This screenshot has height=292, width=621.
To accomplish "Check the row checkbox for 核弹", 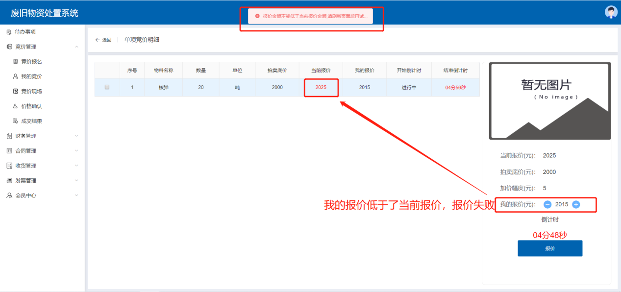I will pos(107,87).
